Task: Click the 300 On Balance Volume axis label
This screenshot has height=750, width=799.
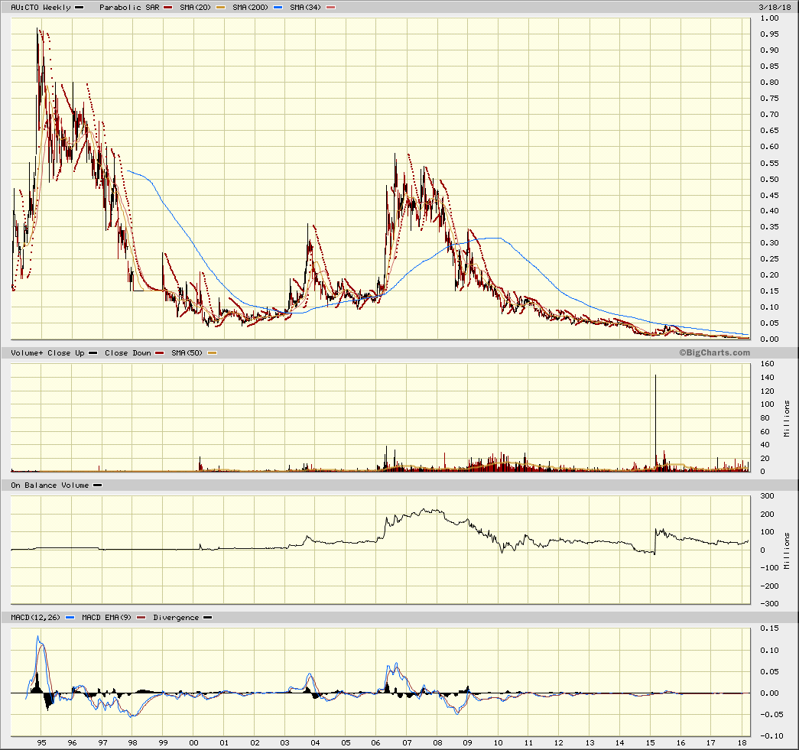Action: pyautogui.click(x=768, y=496)
